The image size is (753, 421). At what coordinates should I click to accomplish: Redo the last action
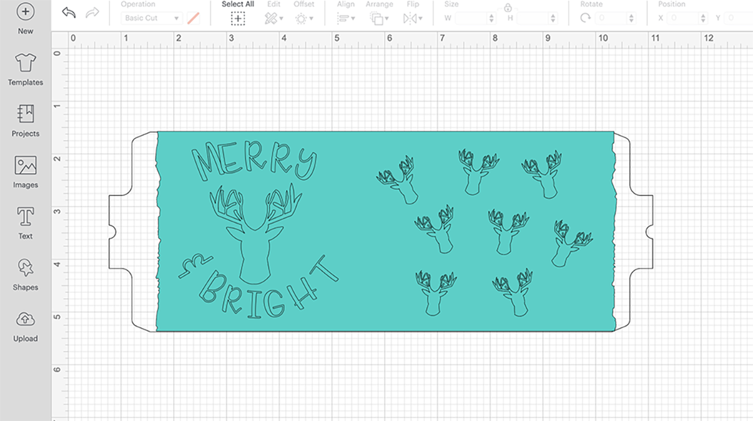click(x=92, y=13)
